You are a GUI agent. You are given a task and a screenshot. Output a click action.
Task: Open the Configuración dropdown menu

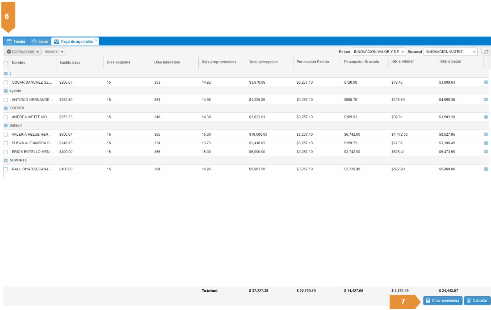(x=23, y=52)
